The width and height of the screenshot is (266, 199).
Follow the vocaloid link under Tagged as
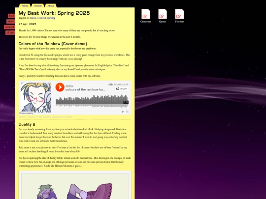click(x=41, y=18)
